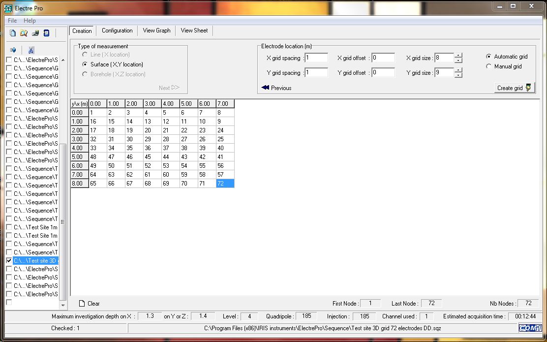Select electrode 16 cell in the grid
Image resolution: width=547 pixels, height=342 pixels.
click(x=98, y=122)
